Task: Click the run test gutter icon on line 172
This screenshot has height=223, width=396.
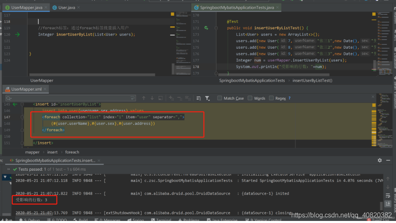Action: [x=206, y=28]
